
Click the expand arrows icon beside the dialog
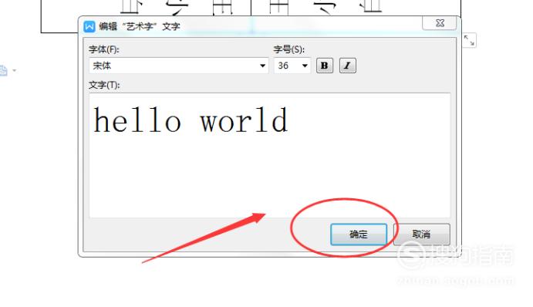(470, 40)
